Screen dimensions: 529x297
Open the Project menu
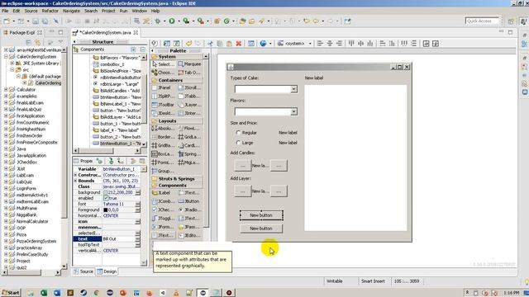pyautogui.click(x=108, y=11)
